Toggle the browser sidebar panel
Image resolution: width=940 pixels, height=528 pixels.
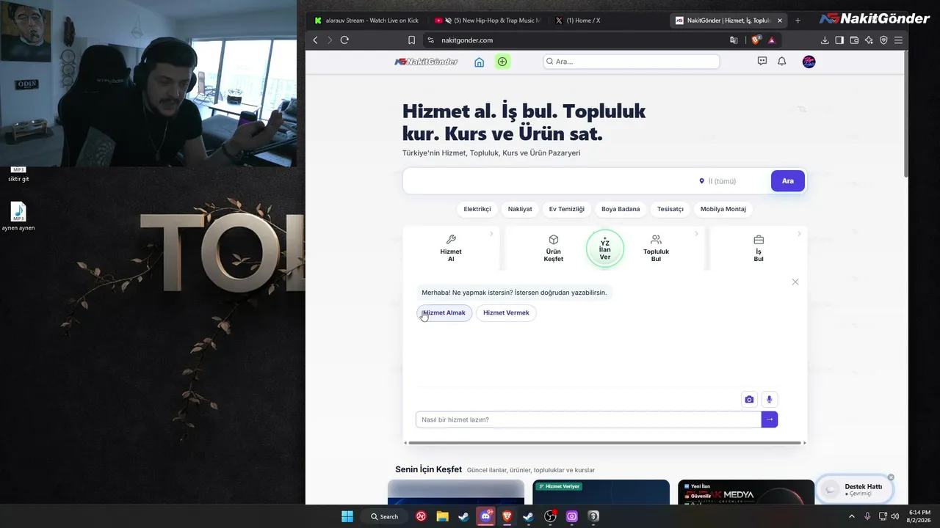tap(839, 40)
